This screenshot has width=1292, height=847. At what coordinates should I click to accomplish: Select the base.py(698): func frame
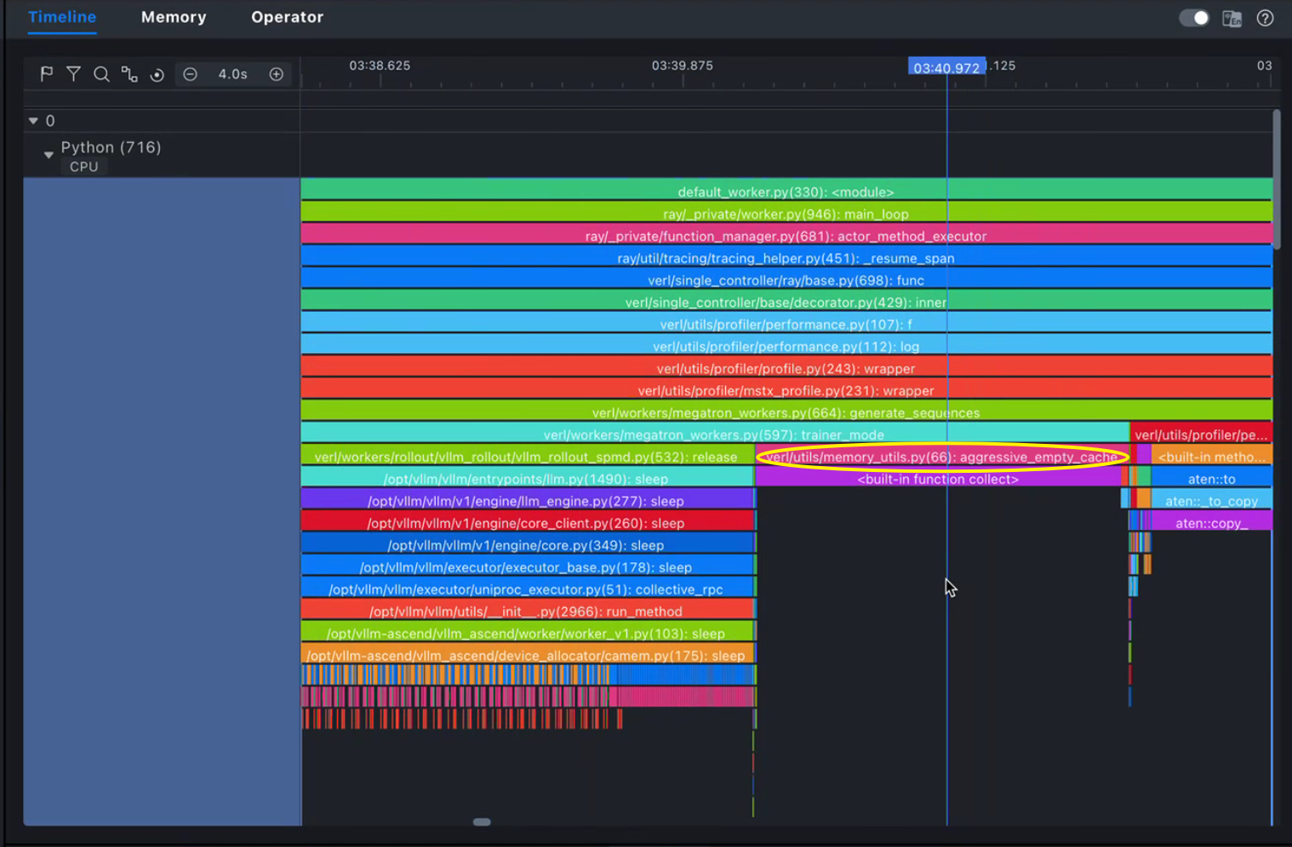[786, 280]
